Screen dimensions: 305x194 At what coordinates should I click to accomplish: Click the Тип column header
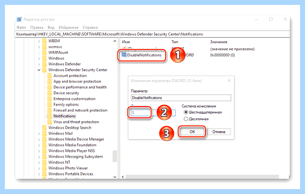point(175,42)
